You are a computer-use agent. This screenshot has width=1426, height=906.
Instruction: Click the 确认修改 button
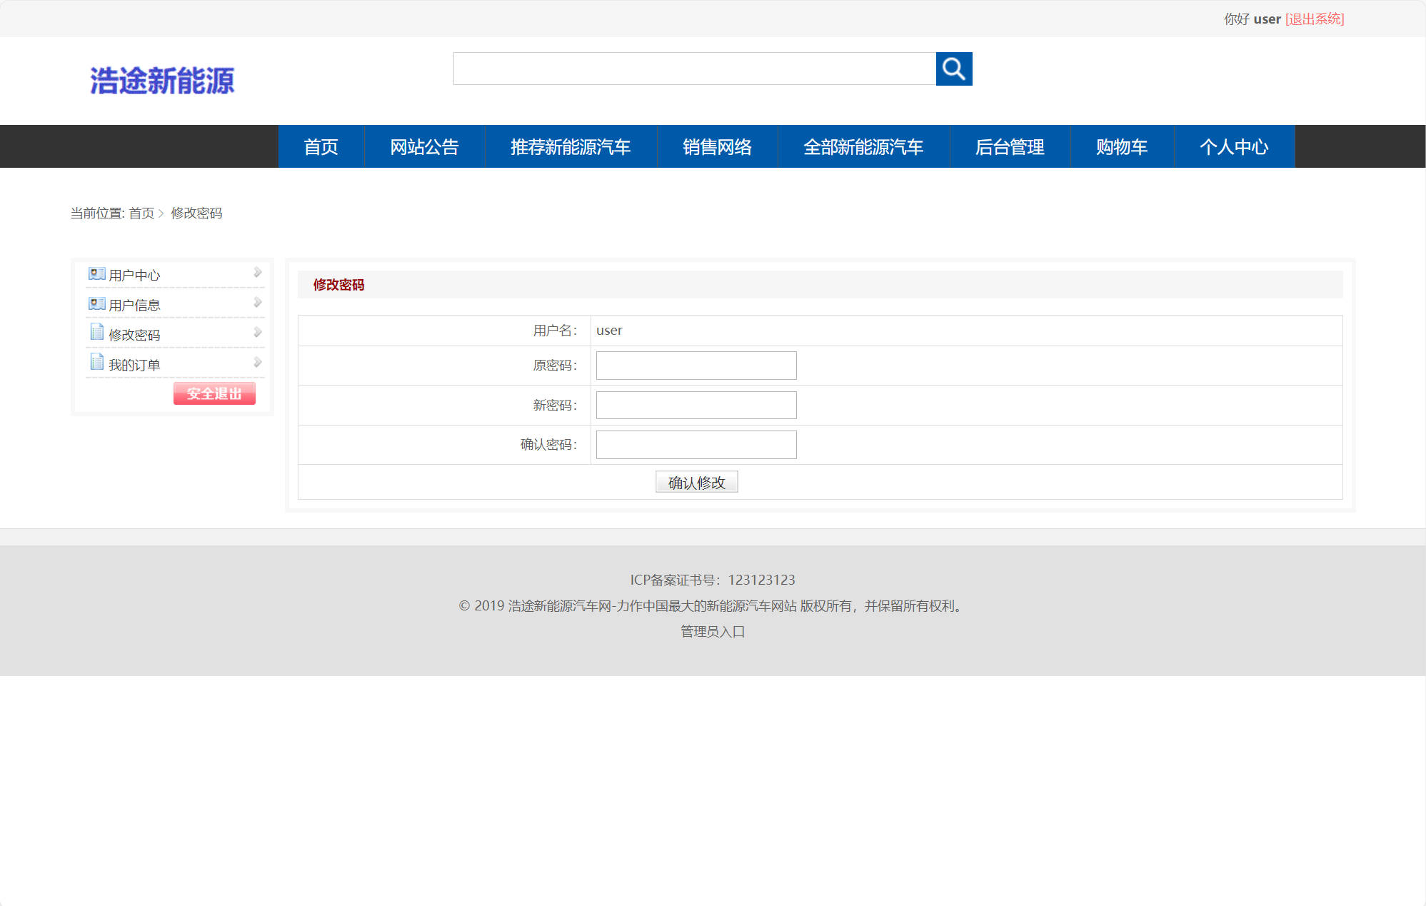coord(696,482)
